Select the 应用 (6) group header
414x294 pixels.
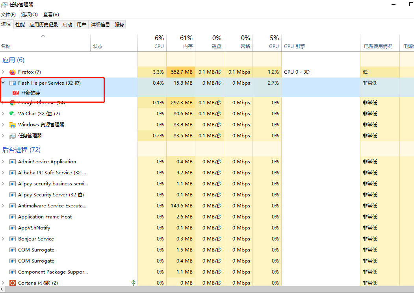(x=13, y=60)
